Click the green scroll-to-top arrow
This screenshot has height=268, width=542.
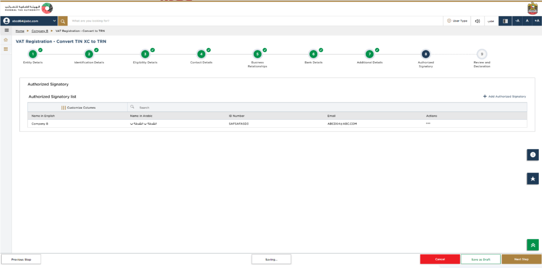(x=533, y=245)
